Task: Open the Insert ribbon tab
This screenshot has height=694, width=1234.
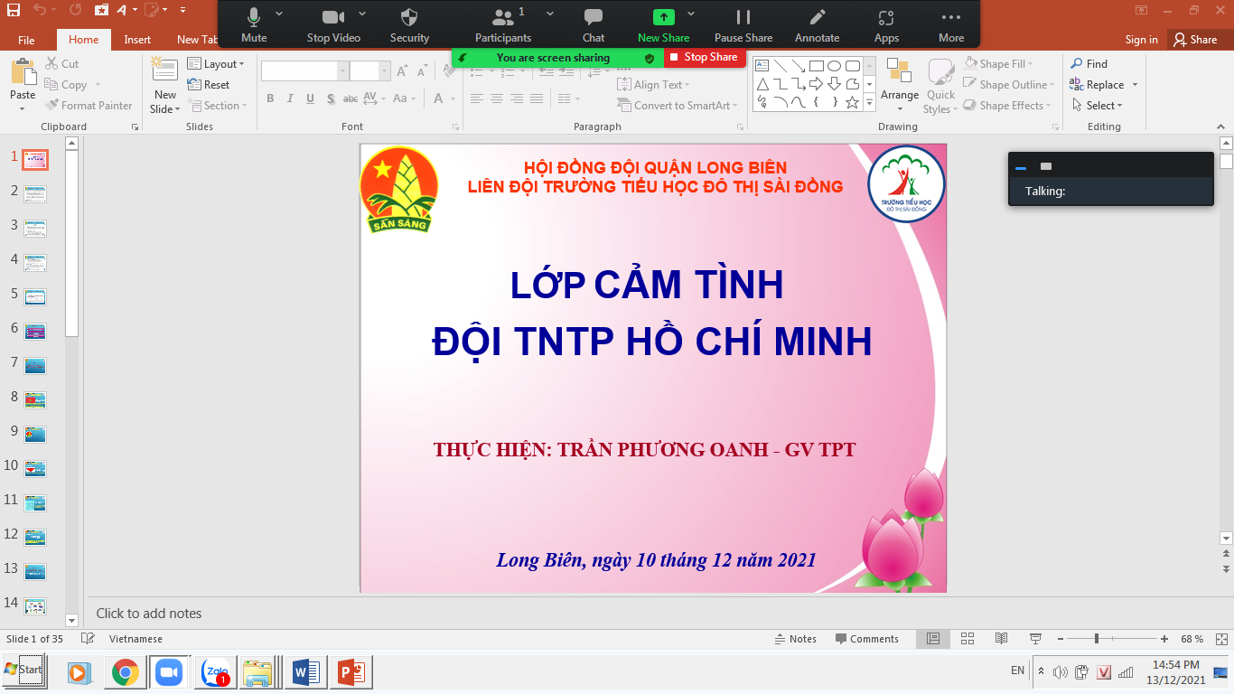Action: (137, 40)
